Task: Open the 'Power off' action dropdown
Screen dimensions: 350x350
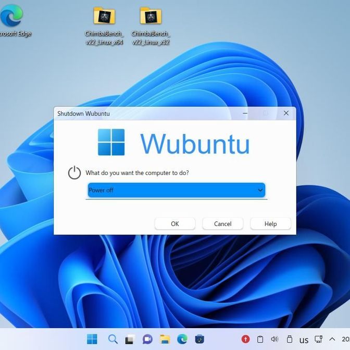Action: 177,190
